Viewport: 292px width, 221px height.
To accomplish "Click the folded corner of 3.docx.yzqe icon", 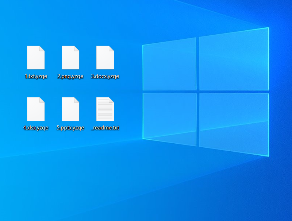I will coord(111,49).
